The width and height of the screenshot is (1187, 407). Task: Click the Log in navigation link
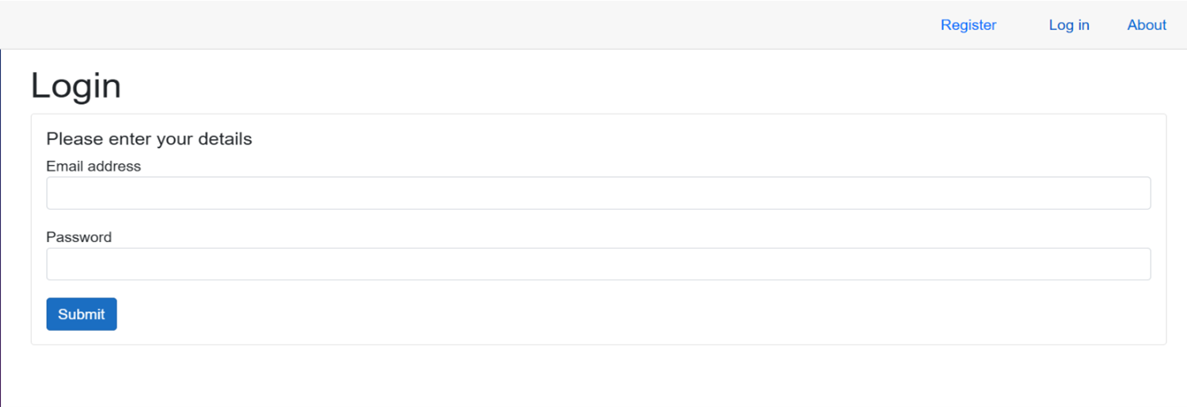1068,25
